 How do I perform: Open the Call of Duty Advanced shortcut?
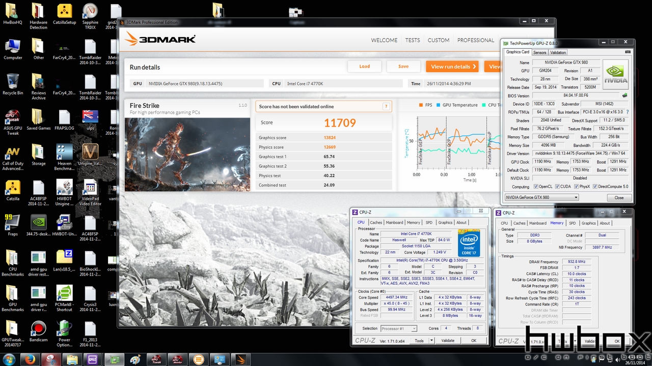tap(13, 158)
